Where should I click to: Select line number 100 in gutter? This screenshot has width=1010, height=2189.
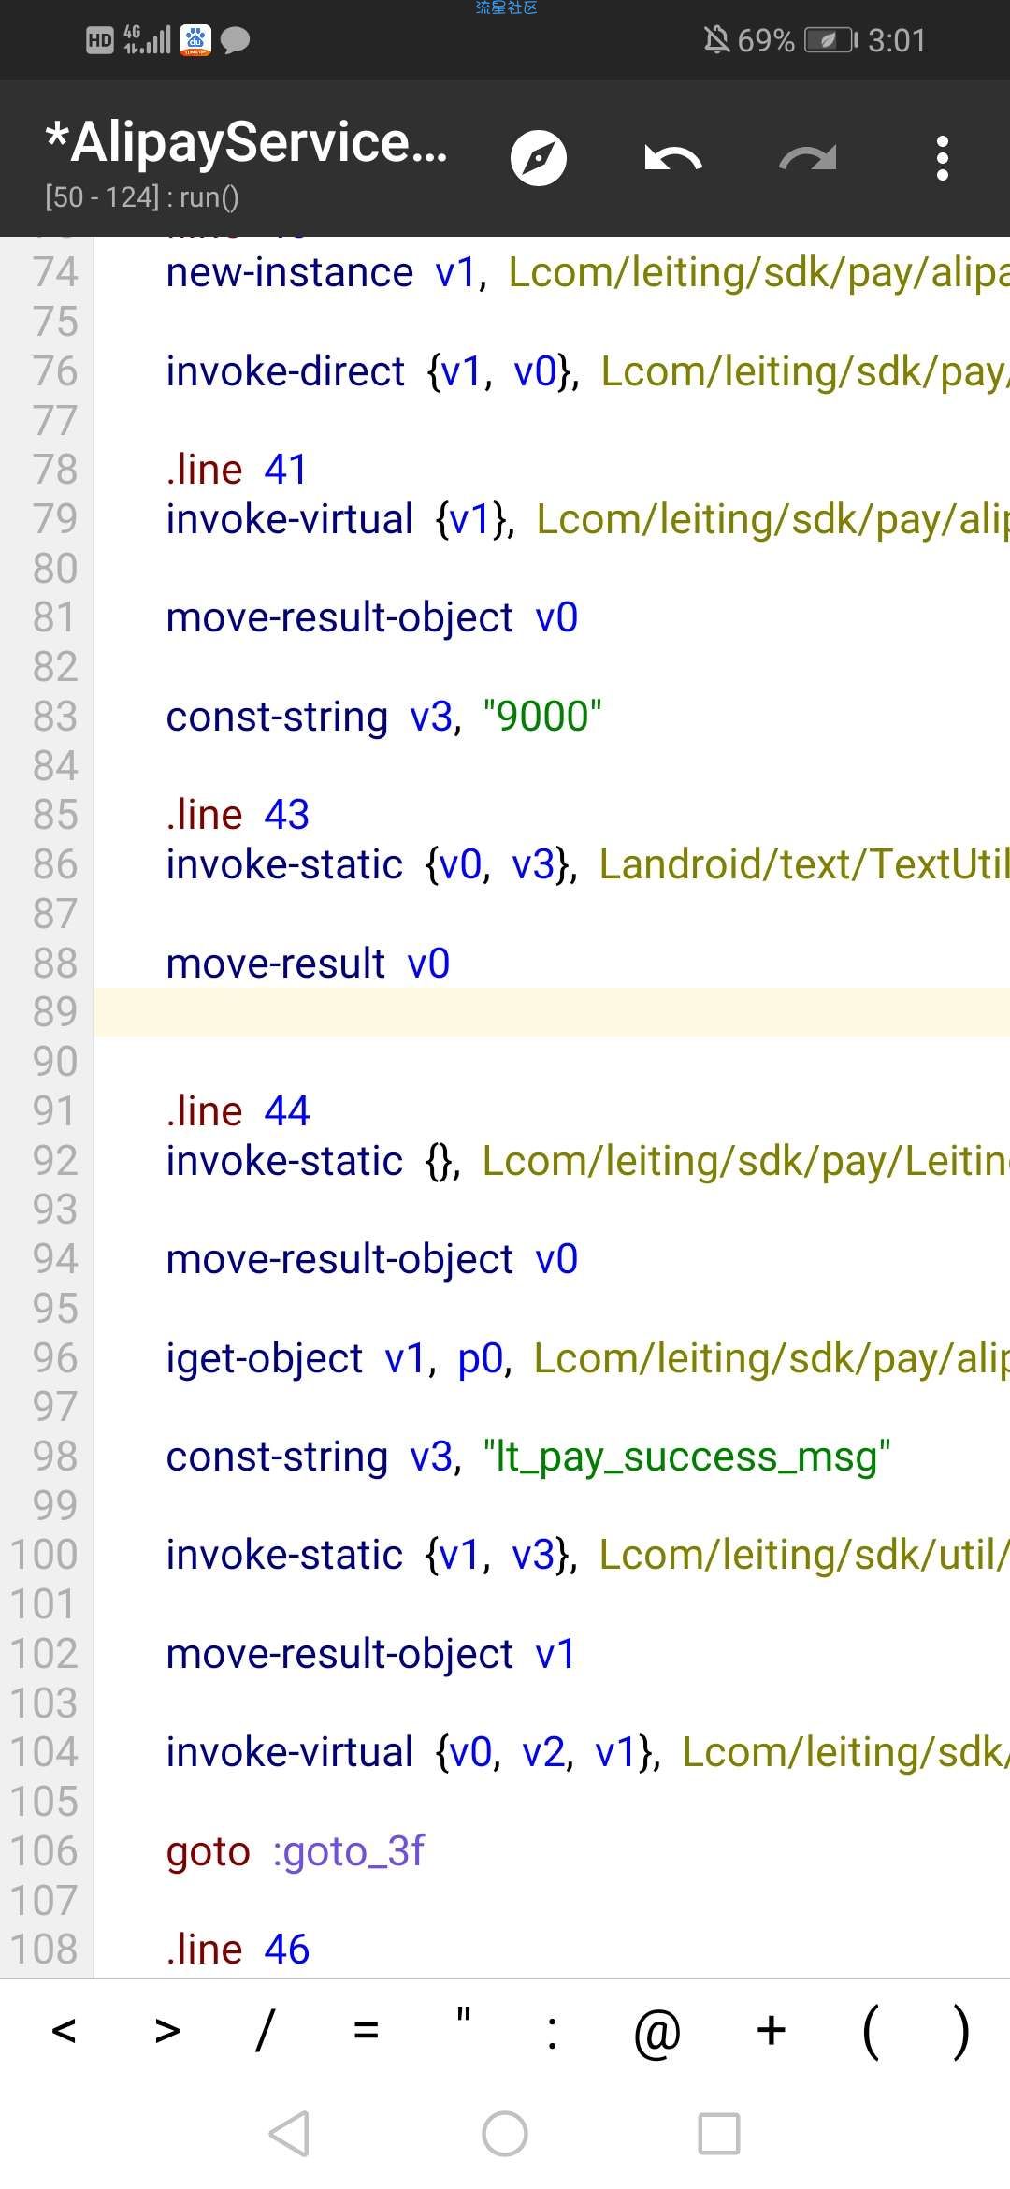point(44,1555)
